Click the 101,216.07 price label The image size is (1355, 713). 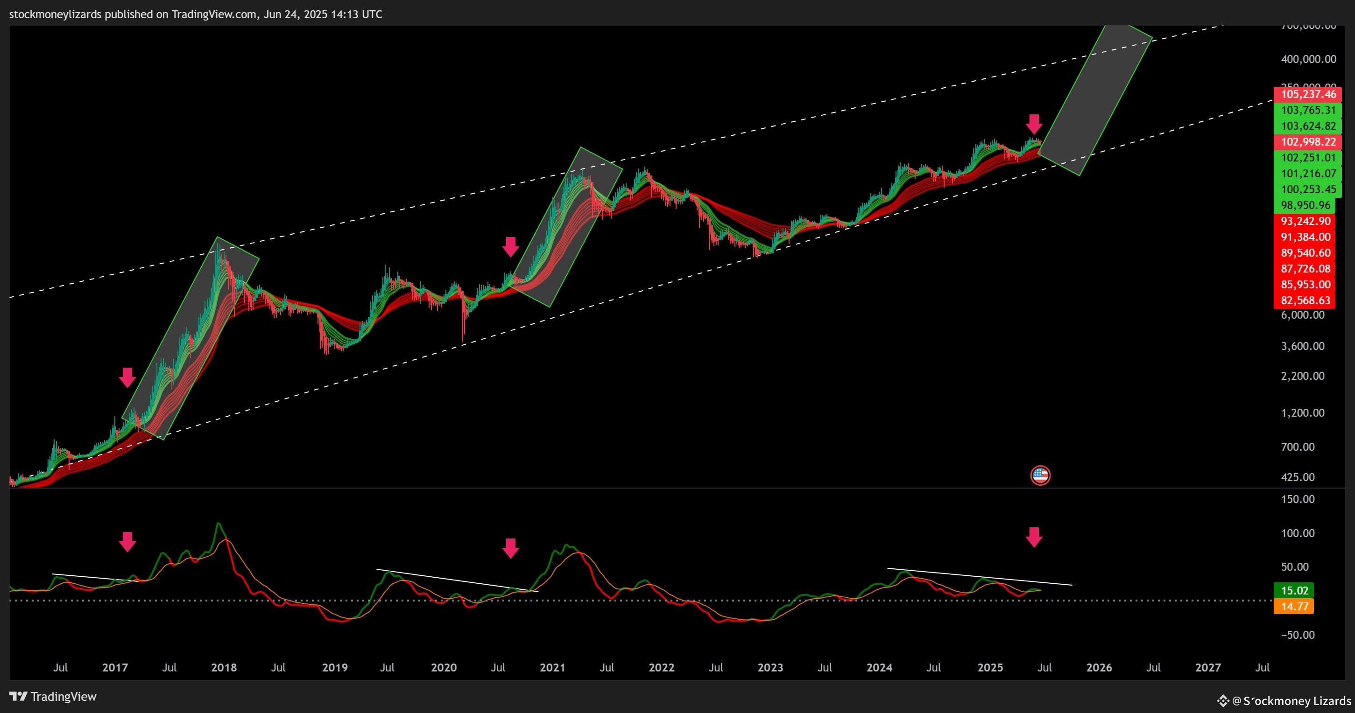tap(1308, 174)
